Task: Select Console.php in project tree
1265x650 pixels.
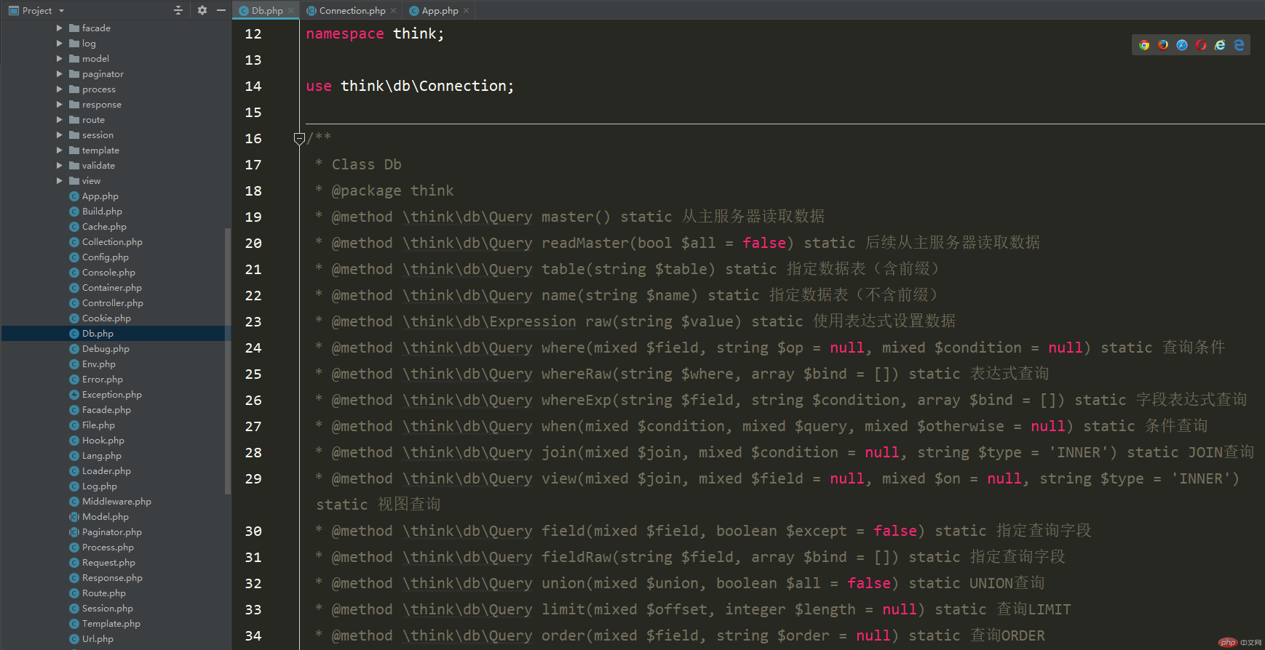Action: click(102, 273)
